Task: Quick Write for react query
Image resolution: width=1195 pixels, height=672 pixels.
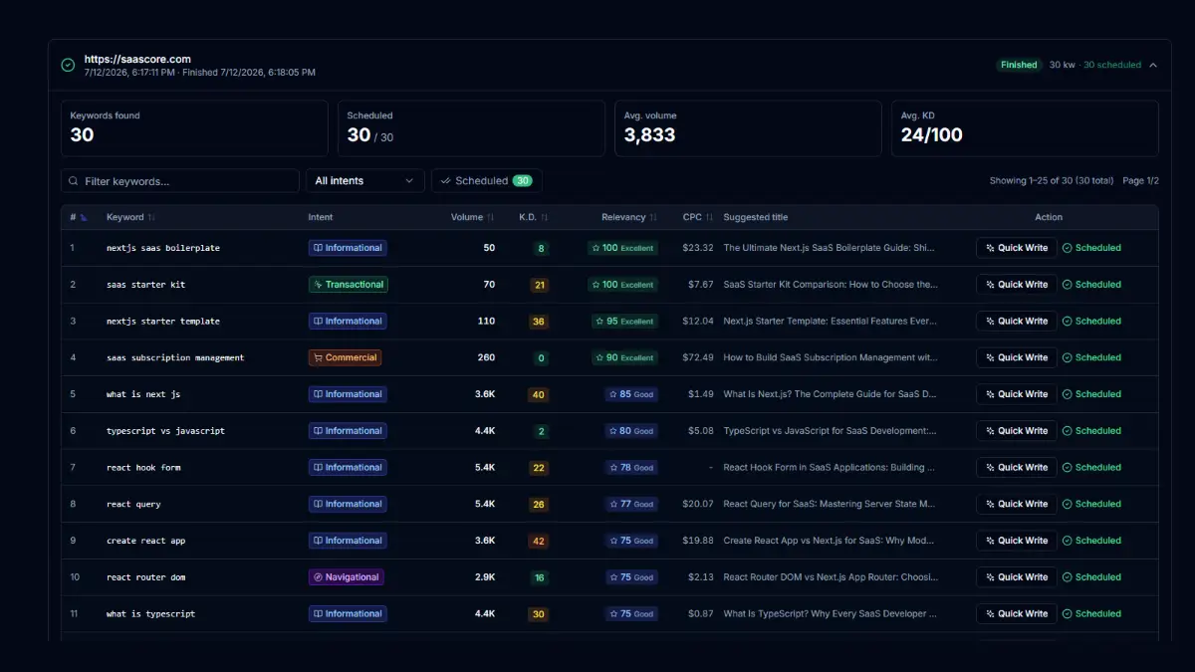Action: pos(1017,504)
